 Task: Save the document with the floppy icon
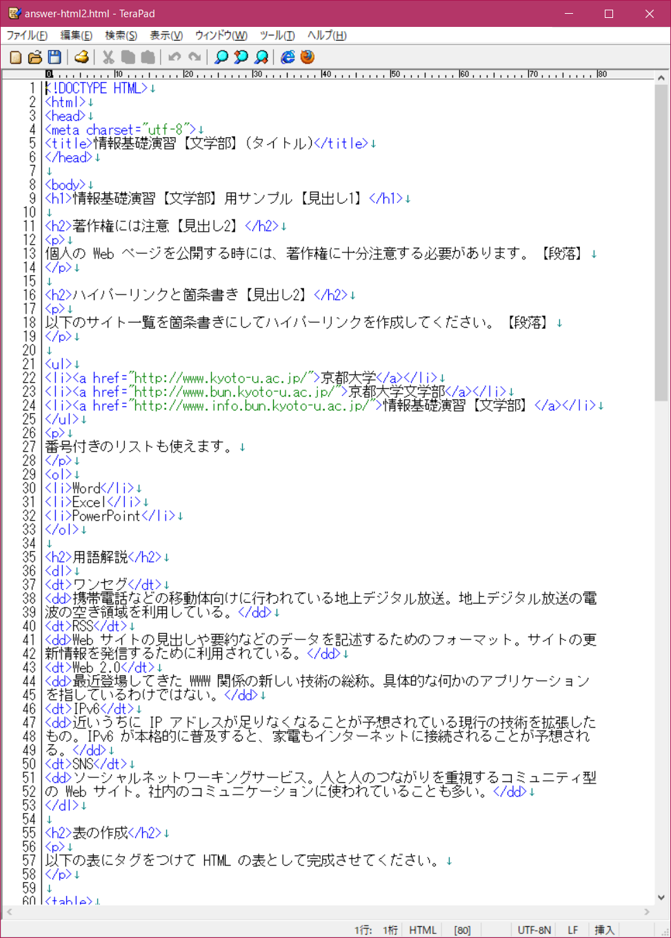click(x=54, y=57)
